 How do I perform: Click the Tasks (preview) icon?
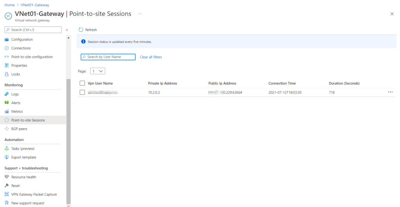click(x=7, y=149)
